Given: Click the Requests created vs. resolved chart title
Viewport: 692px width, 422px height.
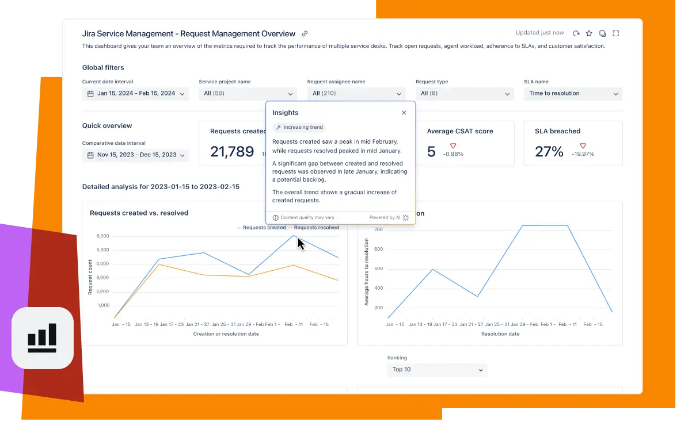Looking at the screenshot, I should pos(139,213).
